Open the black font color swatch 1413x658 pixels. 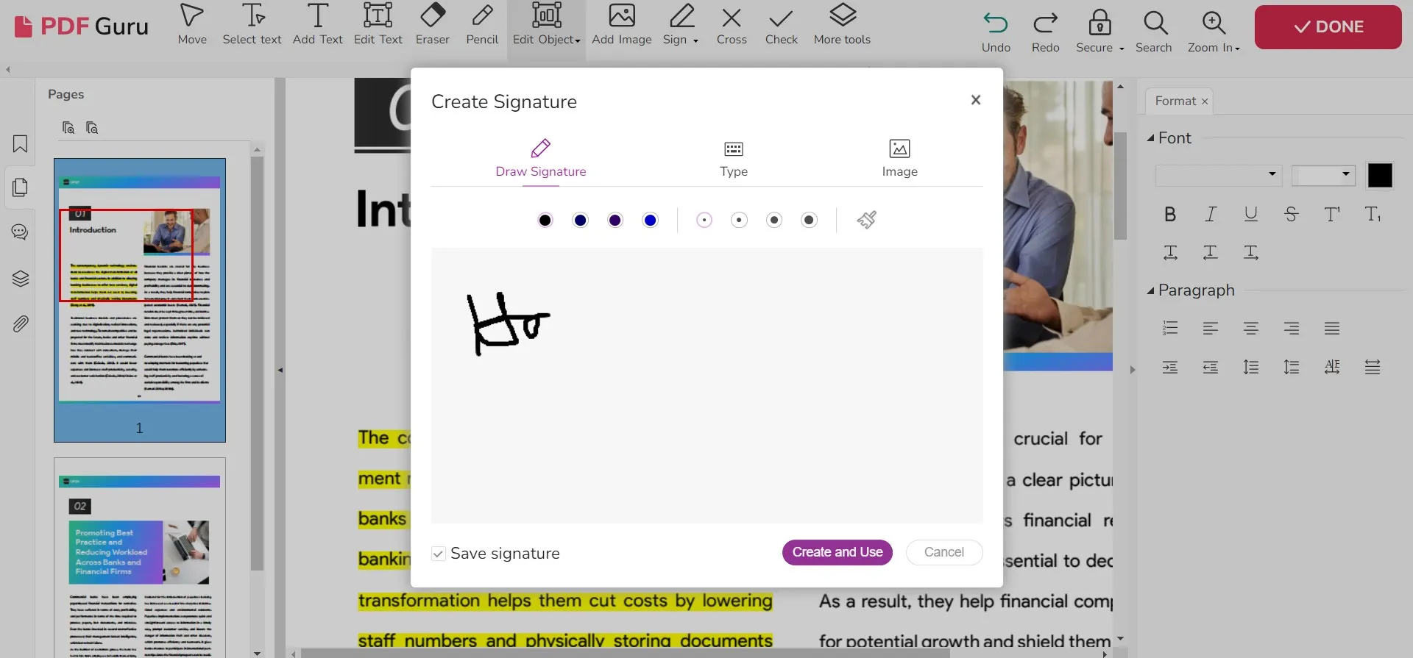1380,175
